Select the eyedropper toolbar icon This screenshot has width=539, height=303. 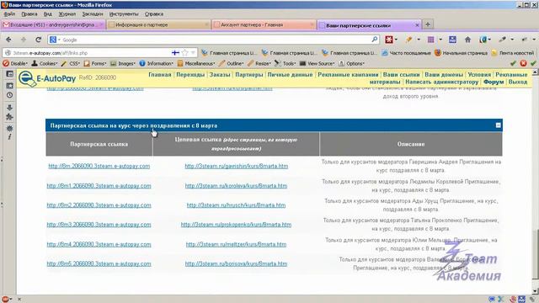[x=502, y=40]
